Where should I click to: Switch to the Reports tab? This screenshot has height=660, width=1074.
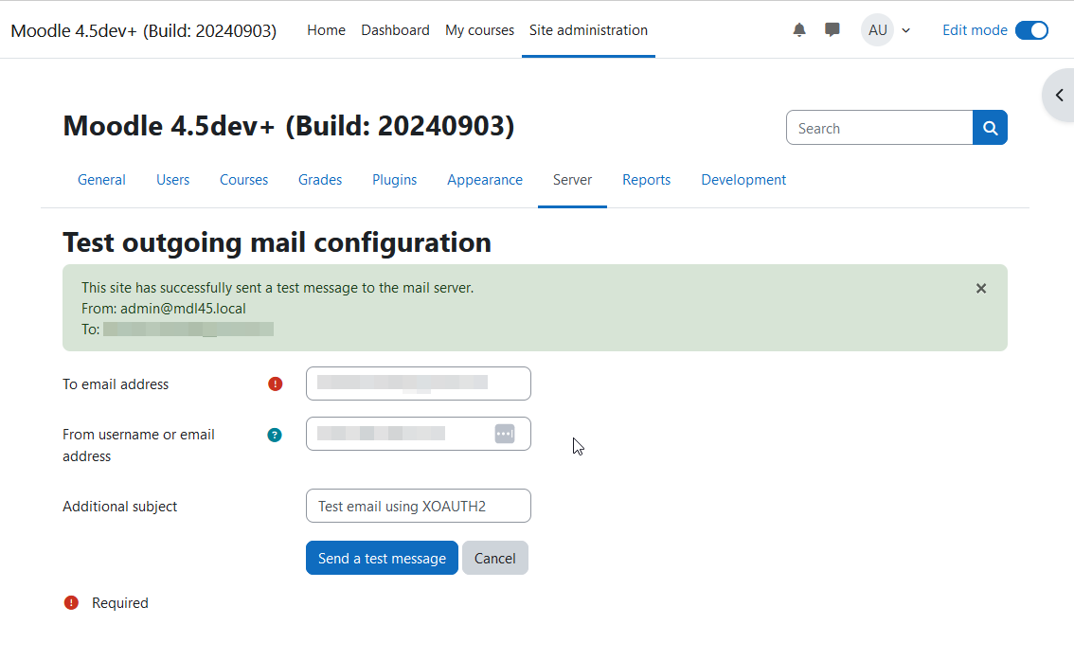(647, 179)
